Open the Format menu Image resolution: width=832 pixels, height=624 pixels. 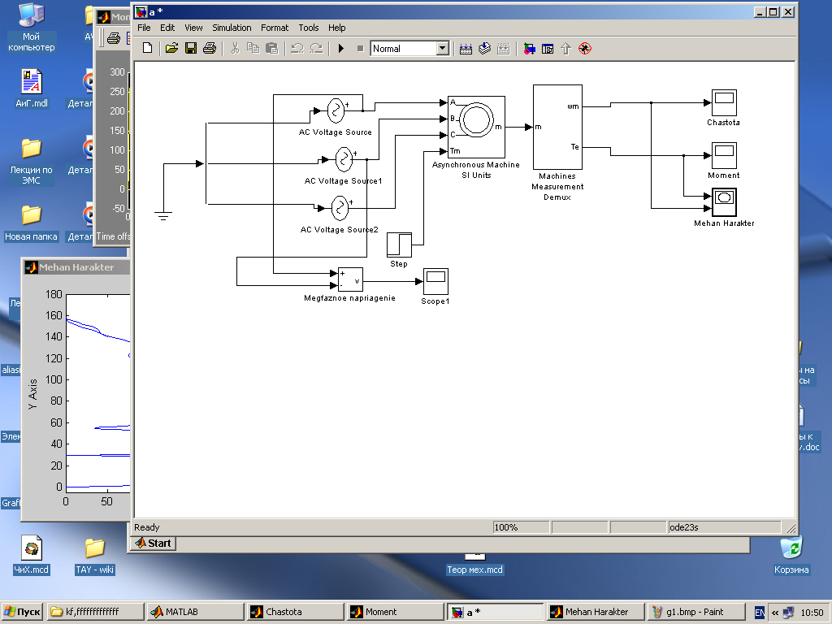[275, 28]
